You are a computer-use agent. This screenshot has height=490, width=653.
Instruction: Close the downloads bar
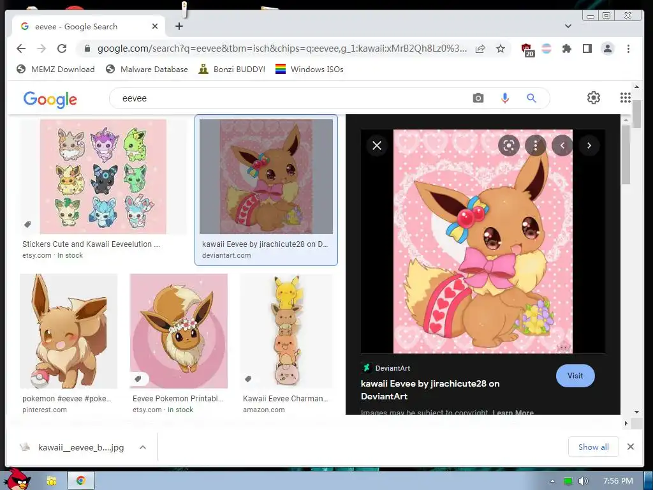631,447
